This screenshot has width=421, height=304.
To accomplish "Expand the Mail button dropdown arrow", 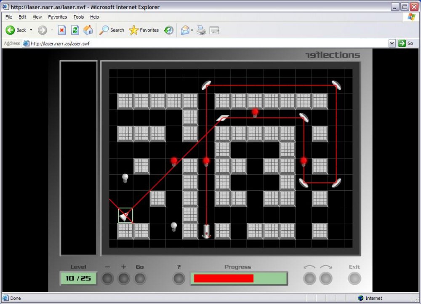I will coord(192,30).
